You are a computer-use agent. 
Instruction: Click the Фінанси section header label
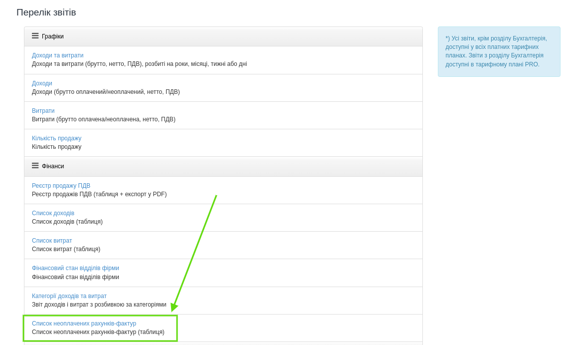(x=53, y=166)
